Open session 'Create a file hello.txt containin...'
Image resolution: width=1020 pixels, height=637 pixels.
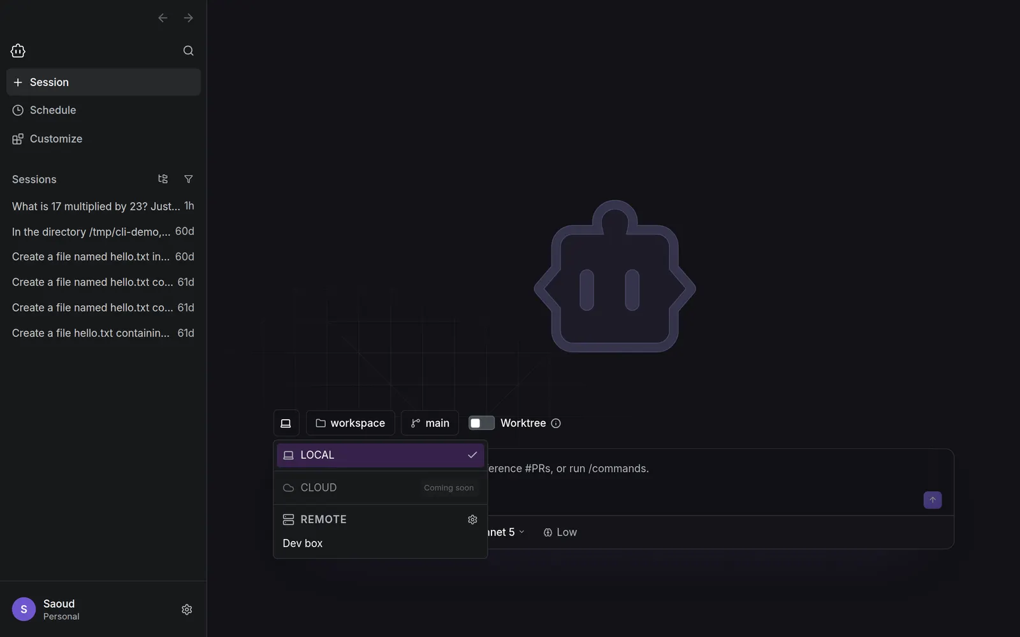coord(103,333)
